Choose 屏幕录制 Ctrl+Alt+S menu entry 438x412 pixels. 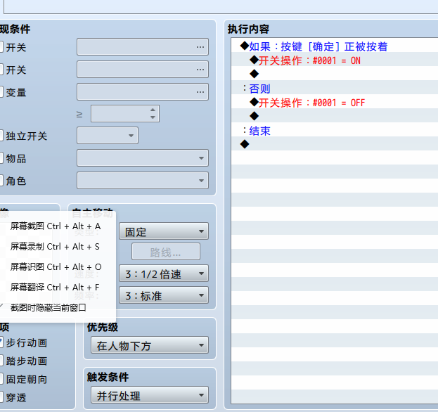pos(56,246)
